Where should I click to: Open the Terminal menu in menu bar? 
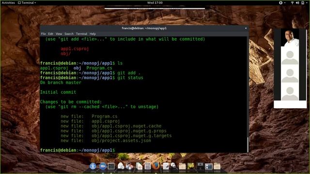coord(81,34)
